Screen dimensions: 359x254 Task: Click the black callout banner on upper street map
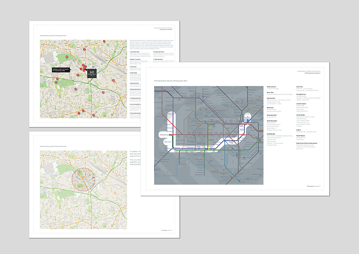pyautogui.click(x=61, y=70)
